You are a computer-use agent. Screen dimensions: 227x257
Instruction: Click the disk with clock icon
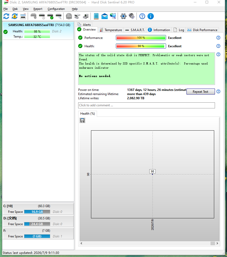pos(42,16)
